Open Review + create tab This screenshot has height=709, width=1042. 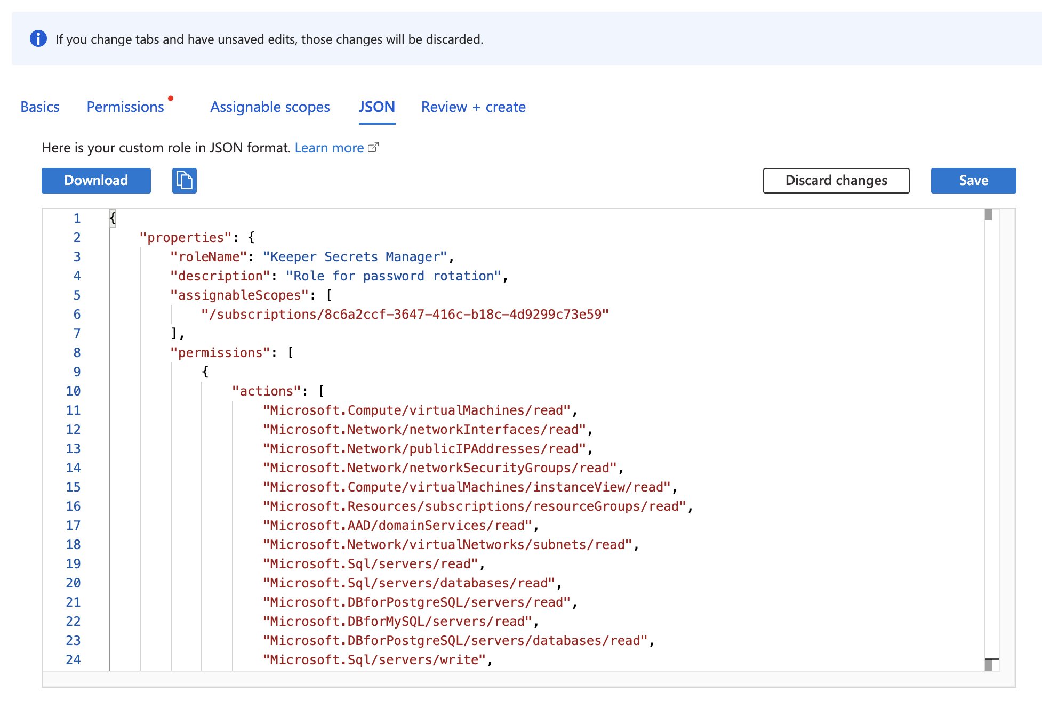[473, 107]
